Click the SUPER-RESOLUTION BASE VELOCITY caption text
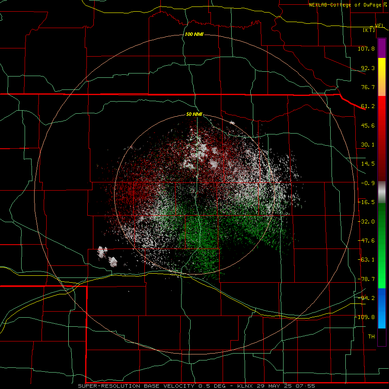Image resolution: width=389 pixels, height=389 pixels. [x=136, y=386]
